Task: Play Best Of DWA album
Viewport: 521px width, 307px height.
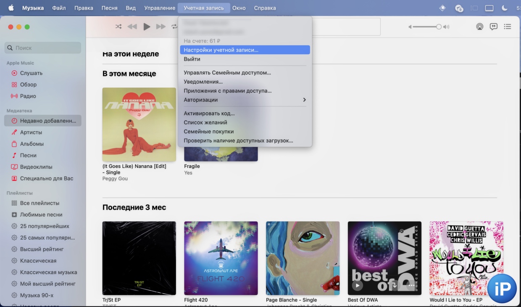Action: point(357,286)
